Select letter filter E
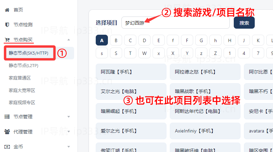 point(159,40)
